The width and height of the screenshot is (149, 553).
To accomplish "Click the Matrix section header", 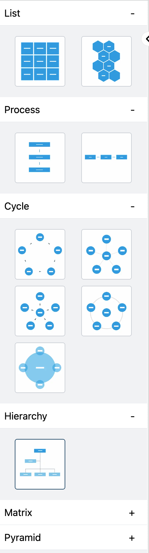I will 74,513.
